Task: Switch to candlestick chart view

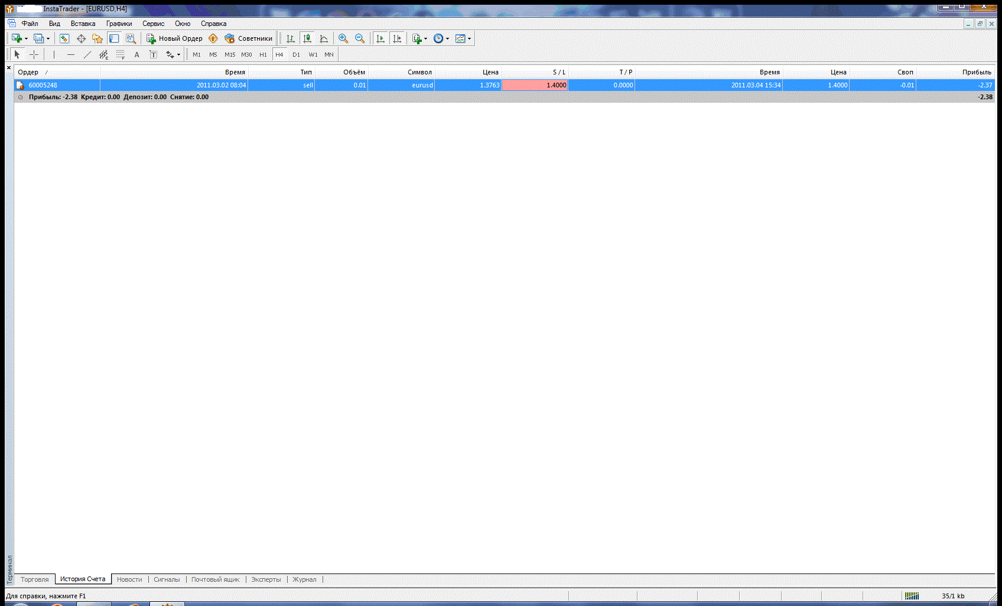Action: click(x=307, y=38)
